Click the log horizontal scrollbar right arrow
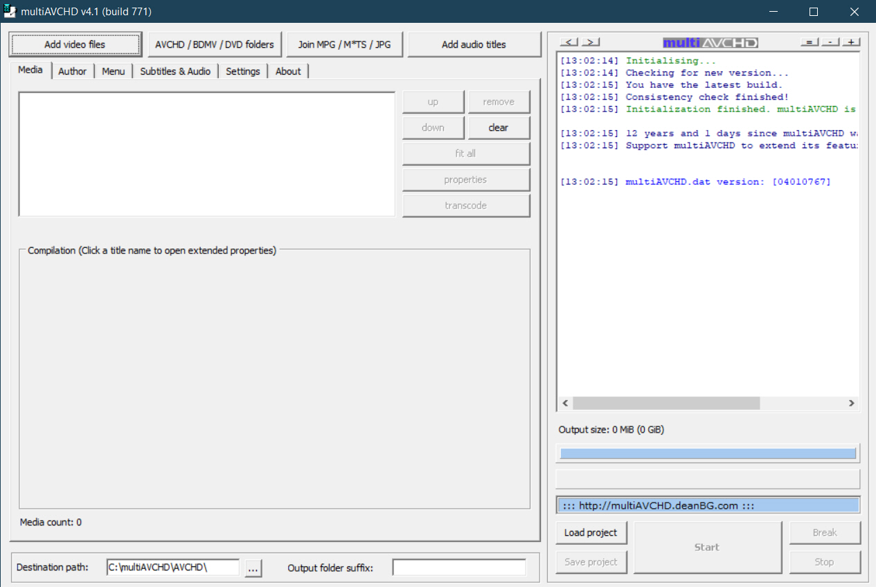 coord(852,403)
